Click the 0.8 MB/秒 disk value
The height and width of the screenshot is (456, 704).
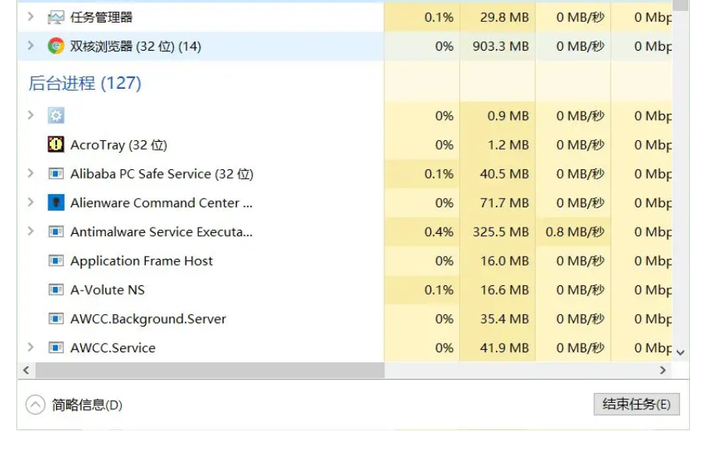point(575,232)
